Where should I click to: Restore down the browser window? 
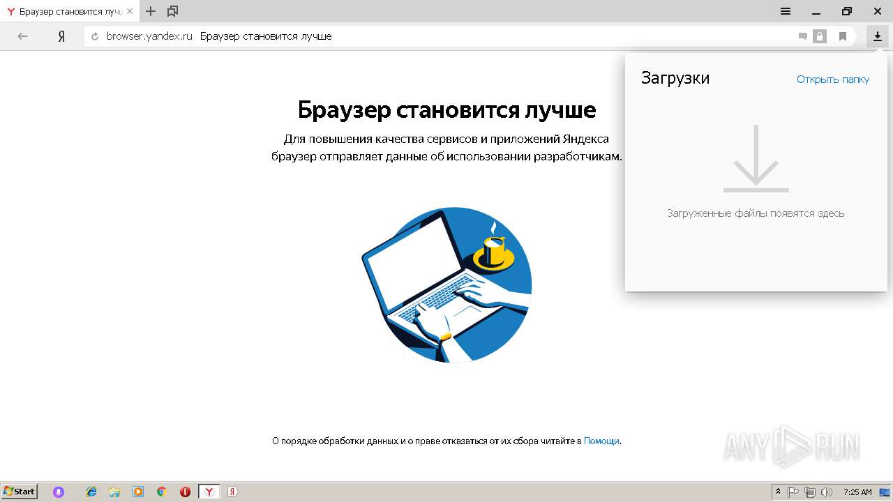(x=847, y=11)
